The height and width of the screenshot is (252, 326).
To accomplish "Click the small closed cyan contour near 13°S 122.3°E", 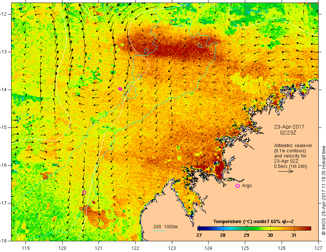I will click(x=146, y=50).
